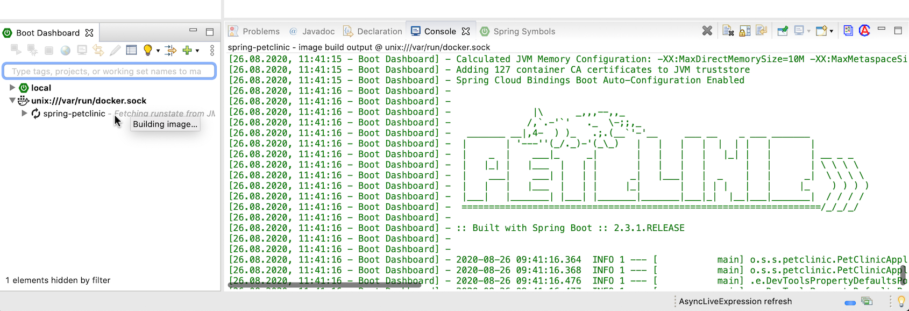
Task: Toggle Word Wrap in console toolbar
Action: click(761, 31)
